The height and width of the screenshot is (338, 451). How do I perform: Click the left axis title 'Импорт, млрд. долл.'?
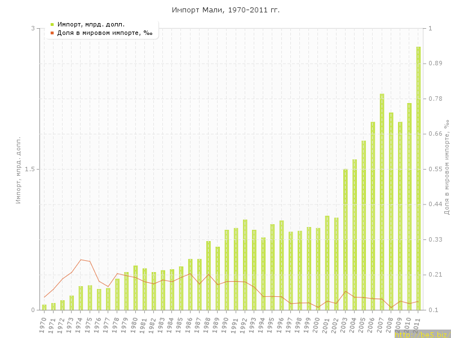click(18, 169)
